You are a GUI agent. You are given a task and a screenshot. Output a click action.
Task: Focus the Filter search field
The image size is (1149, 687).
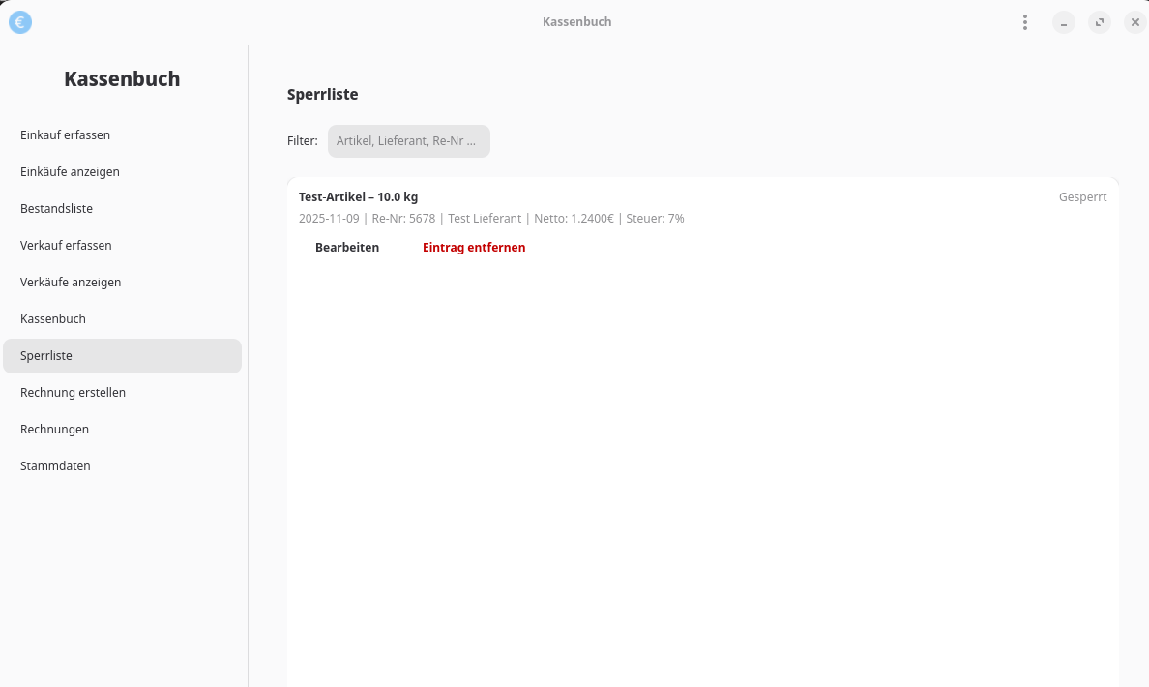click(408, 141)
